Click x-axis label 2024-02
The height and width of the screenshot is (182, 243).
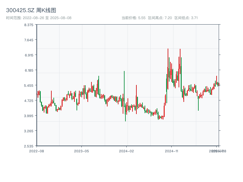126,151
